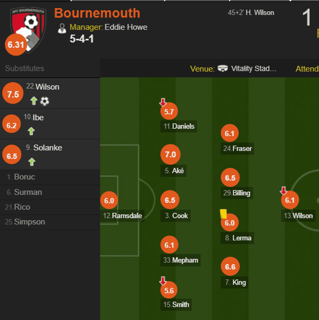Open the Bournemouth team name link

97,13
